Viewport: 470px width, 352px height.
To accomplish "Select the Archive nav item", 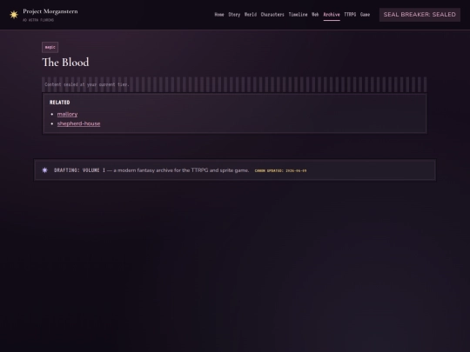I will 332,15.
